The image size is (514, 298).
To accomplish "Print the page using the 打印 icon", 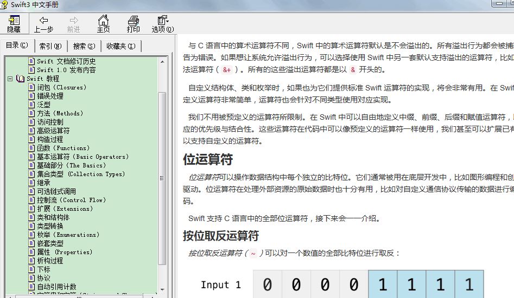I will 133,23.
